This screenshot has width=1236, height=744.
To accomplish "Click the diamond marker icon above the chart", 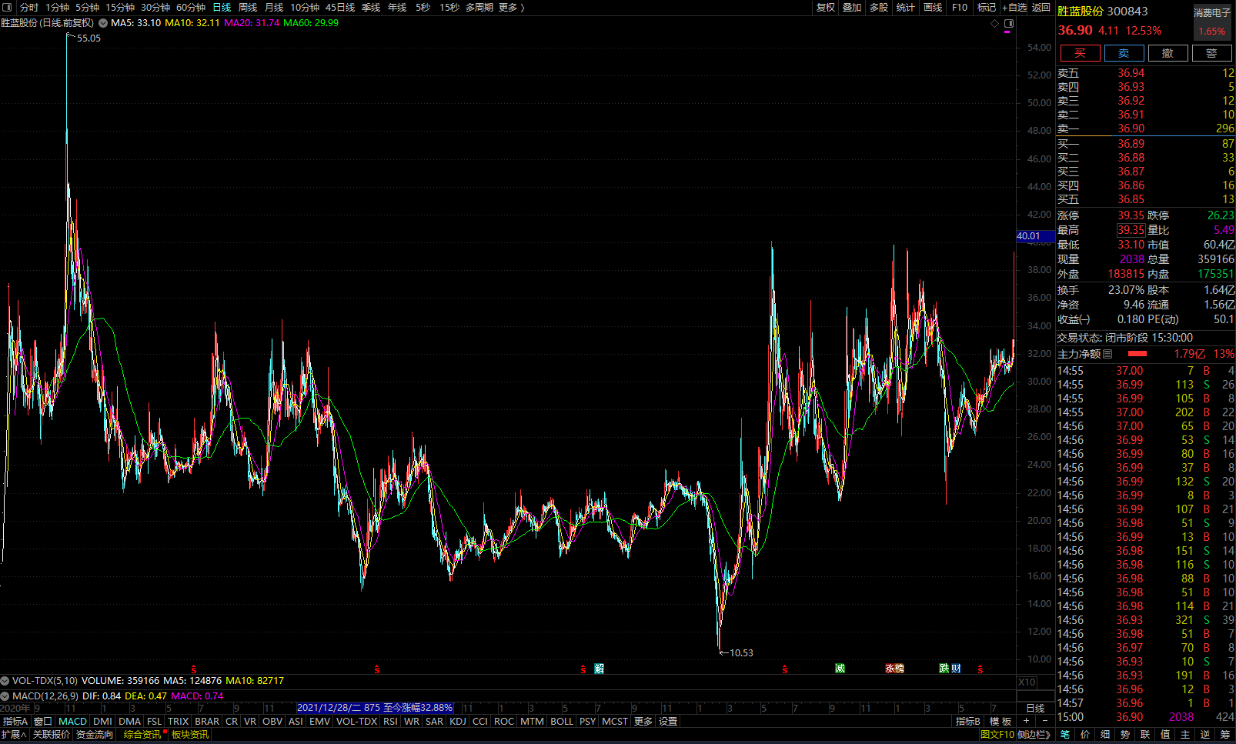I will tap(994, 24).
